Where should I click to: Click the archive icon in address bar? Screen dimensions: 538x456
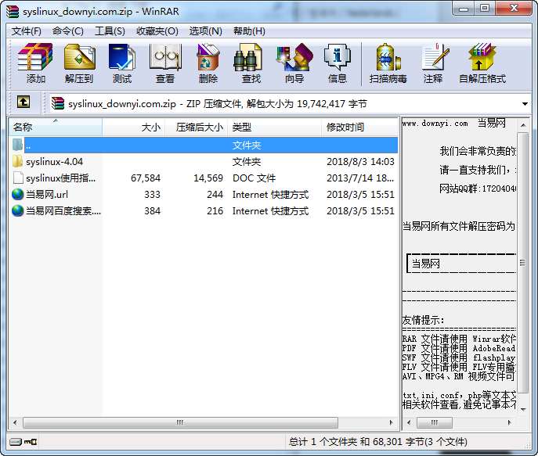click(58, 103)
